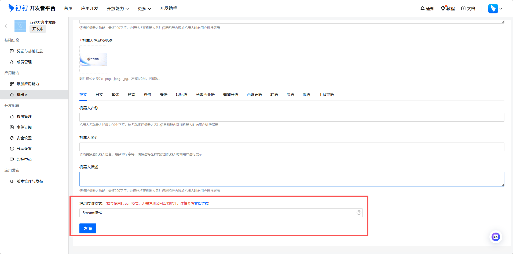Click the floating assistant chat icon
Image resolution: width=513 pixels, height=254 pixels.
[496, 237]
